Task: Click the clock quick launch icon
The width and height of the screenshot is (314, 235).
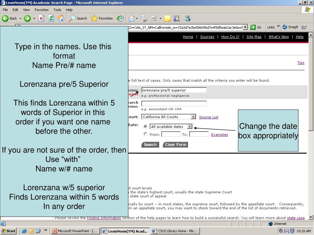Action: pos(31,231)
